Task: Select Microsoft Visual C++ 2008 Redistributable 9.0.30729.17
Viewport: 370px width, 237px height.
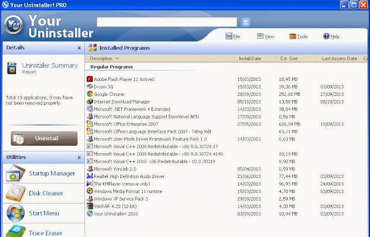Action: click(156, 146)
